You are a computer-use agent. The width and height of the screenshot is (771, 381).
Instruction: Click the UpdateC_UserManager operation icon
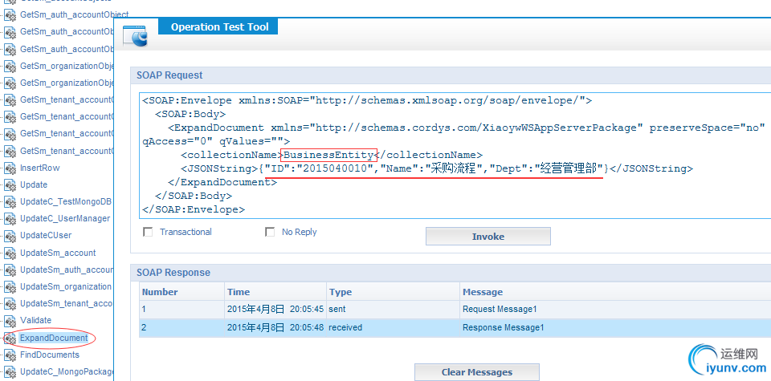10,219
